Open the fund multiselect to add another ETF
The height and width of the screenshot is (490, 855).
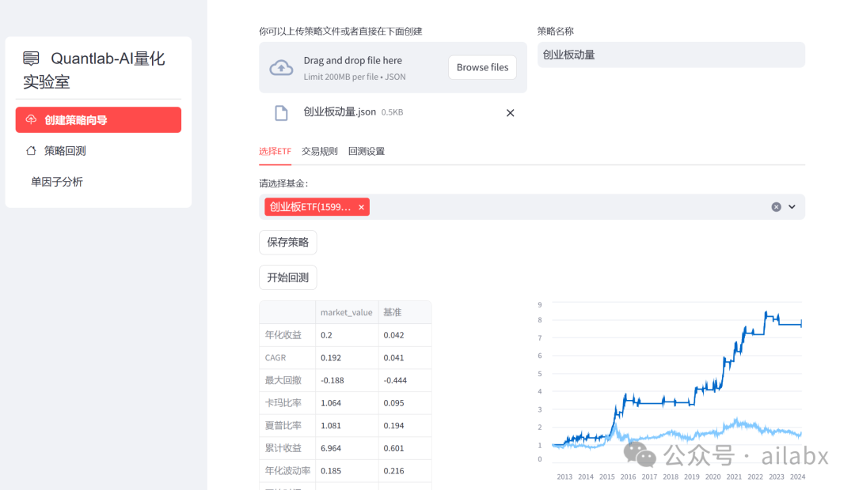554,206
